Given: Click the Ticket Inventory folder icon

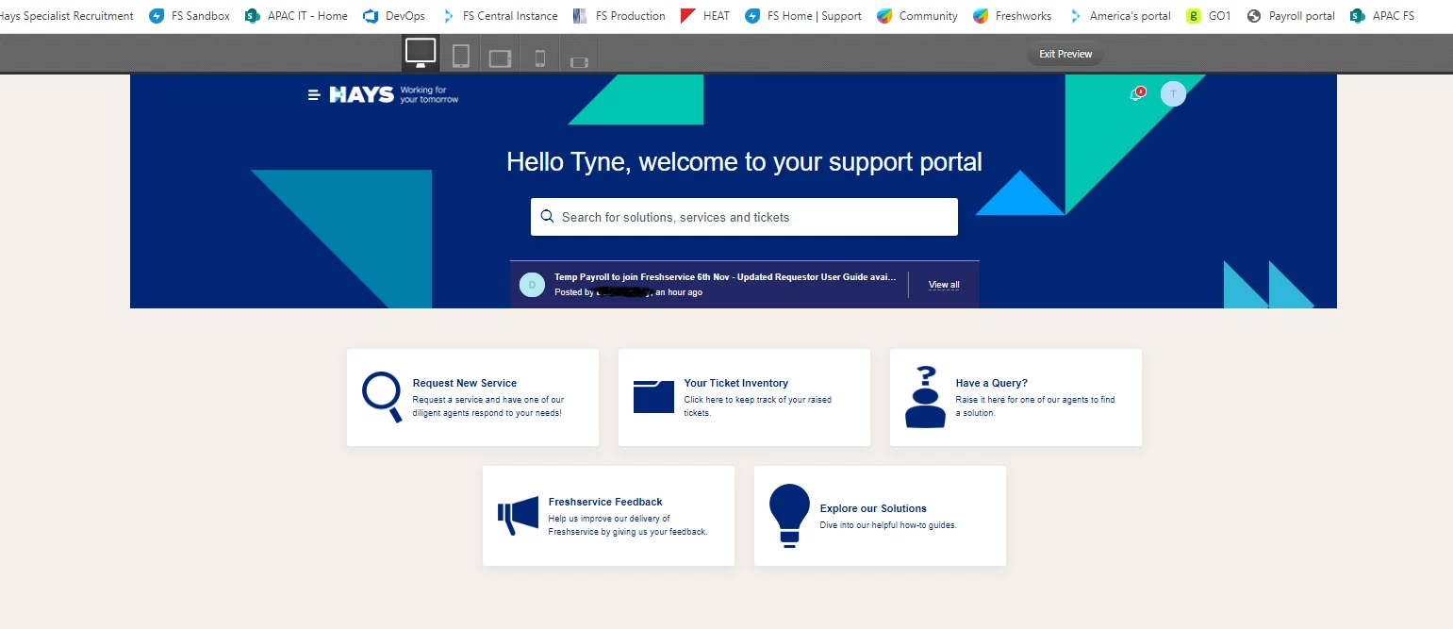Looking at the screenshot, I should [x=653, y=396].
